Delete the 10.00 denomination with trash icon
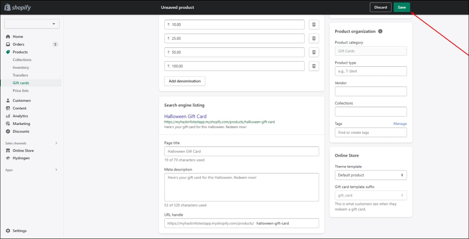The width and height of the screenshot is (469, 239). point(313,25)
